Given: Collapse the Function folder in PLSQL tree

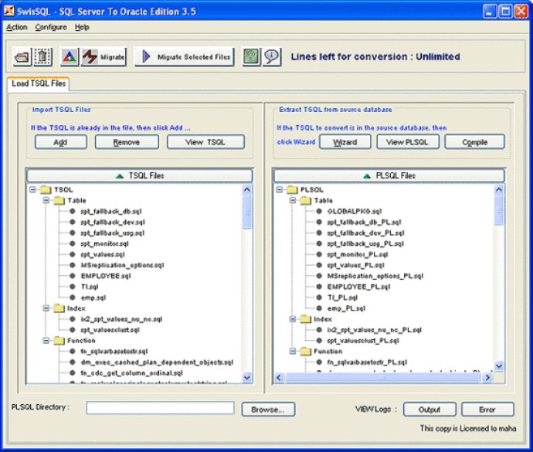Looking at the screenshot, I should click(x=293, y=352).
